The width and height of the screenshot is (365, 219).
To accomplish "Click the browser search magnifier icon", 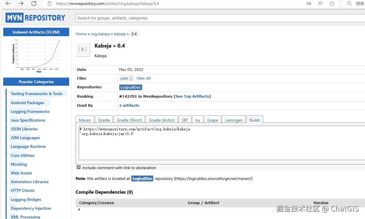I will pos(349,3).
